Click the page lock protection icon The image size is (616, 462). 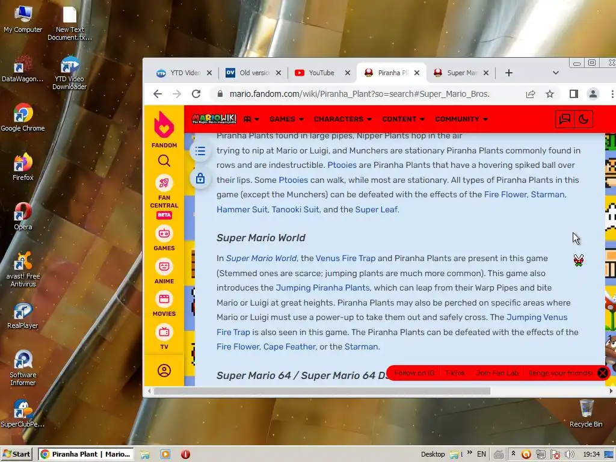[x=200, y=179]
